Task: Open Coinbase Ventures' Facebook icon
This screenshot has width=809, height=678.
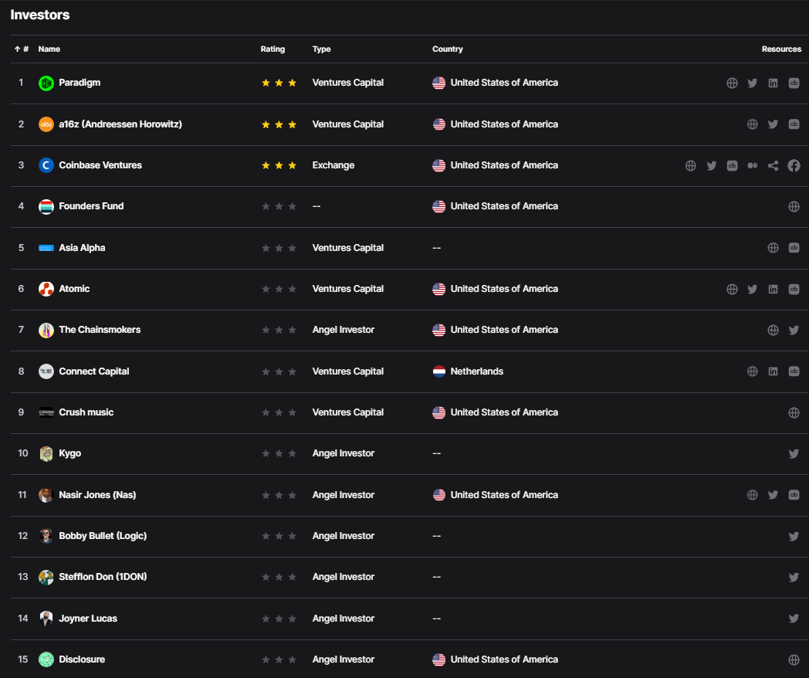Action: [x=794, y=165]
